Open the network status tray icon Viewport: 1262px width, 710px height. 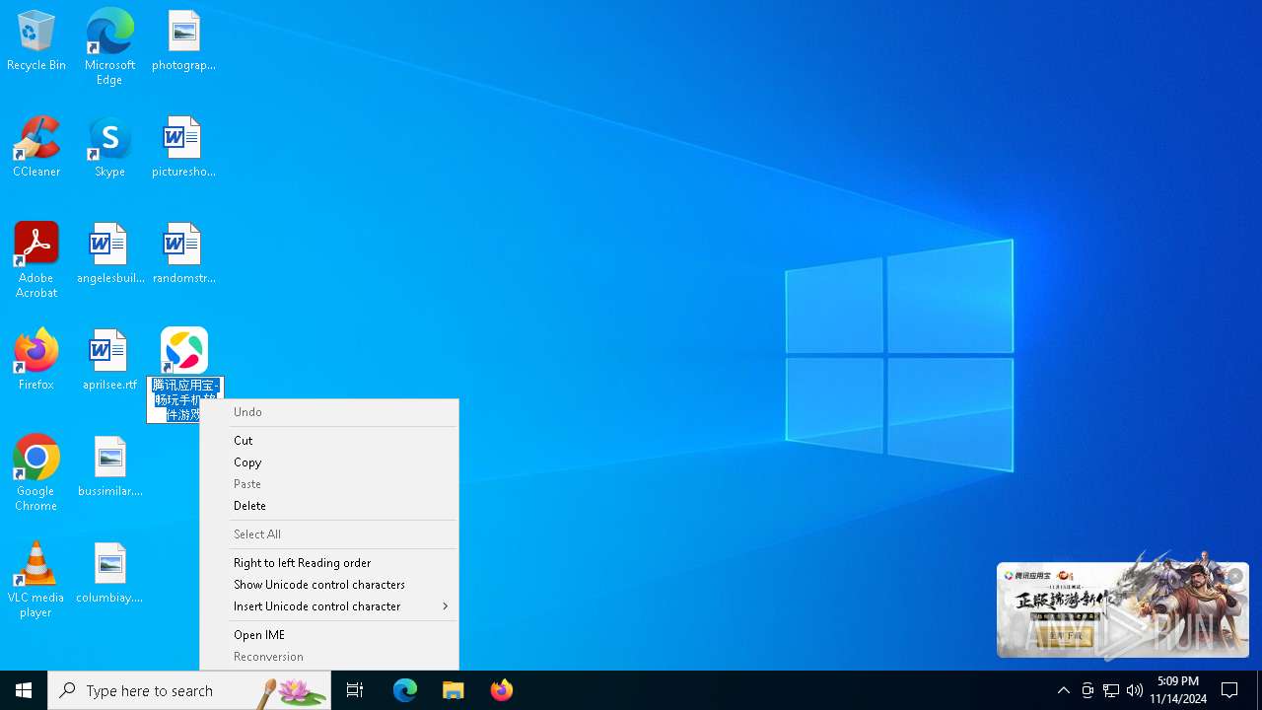(x=1111, y=690)
